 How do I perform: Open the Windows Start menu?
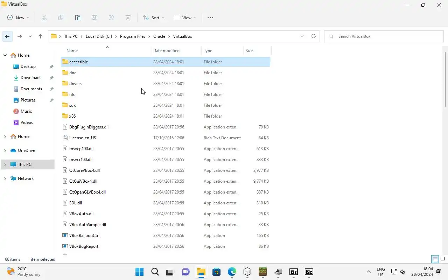tap(139, 272)
